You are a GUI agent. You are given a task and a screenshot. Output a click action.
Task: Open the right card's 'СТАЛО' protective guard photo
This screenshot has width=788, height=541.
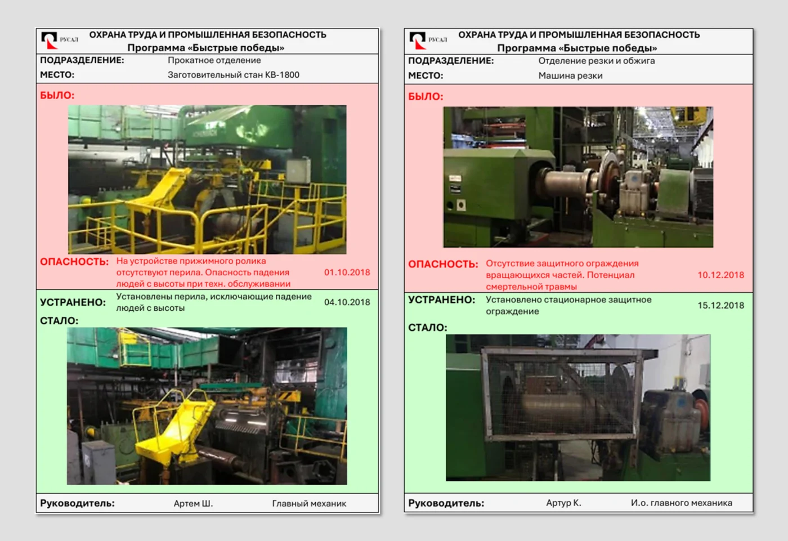(x=578, y=408)
